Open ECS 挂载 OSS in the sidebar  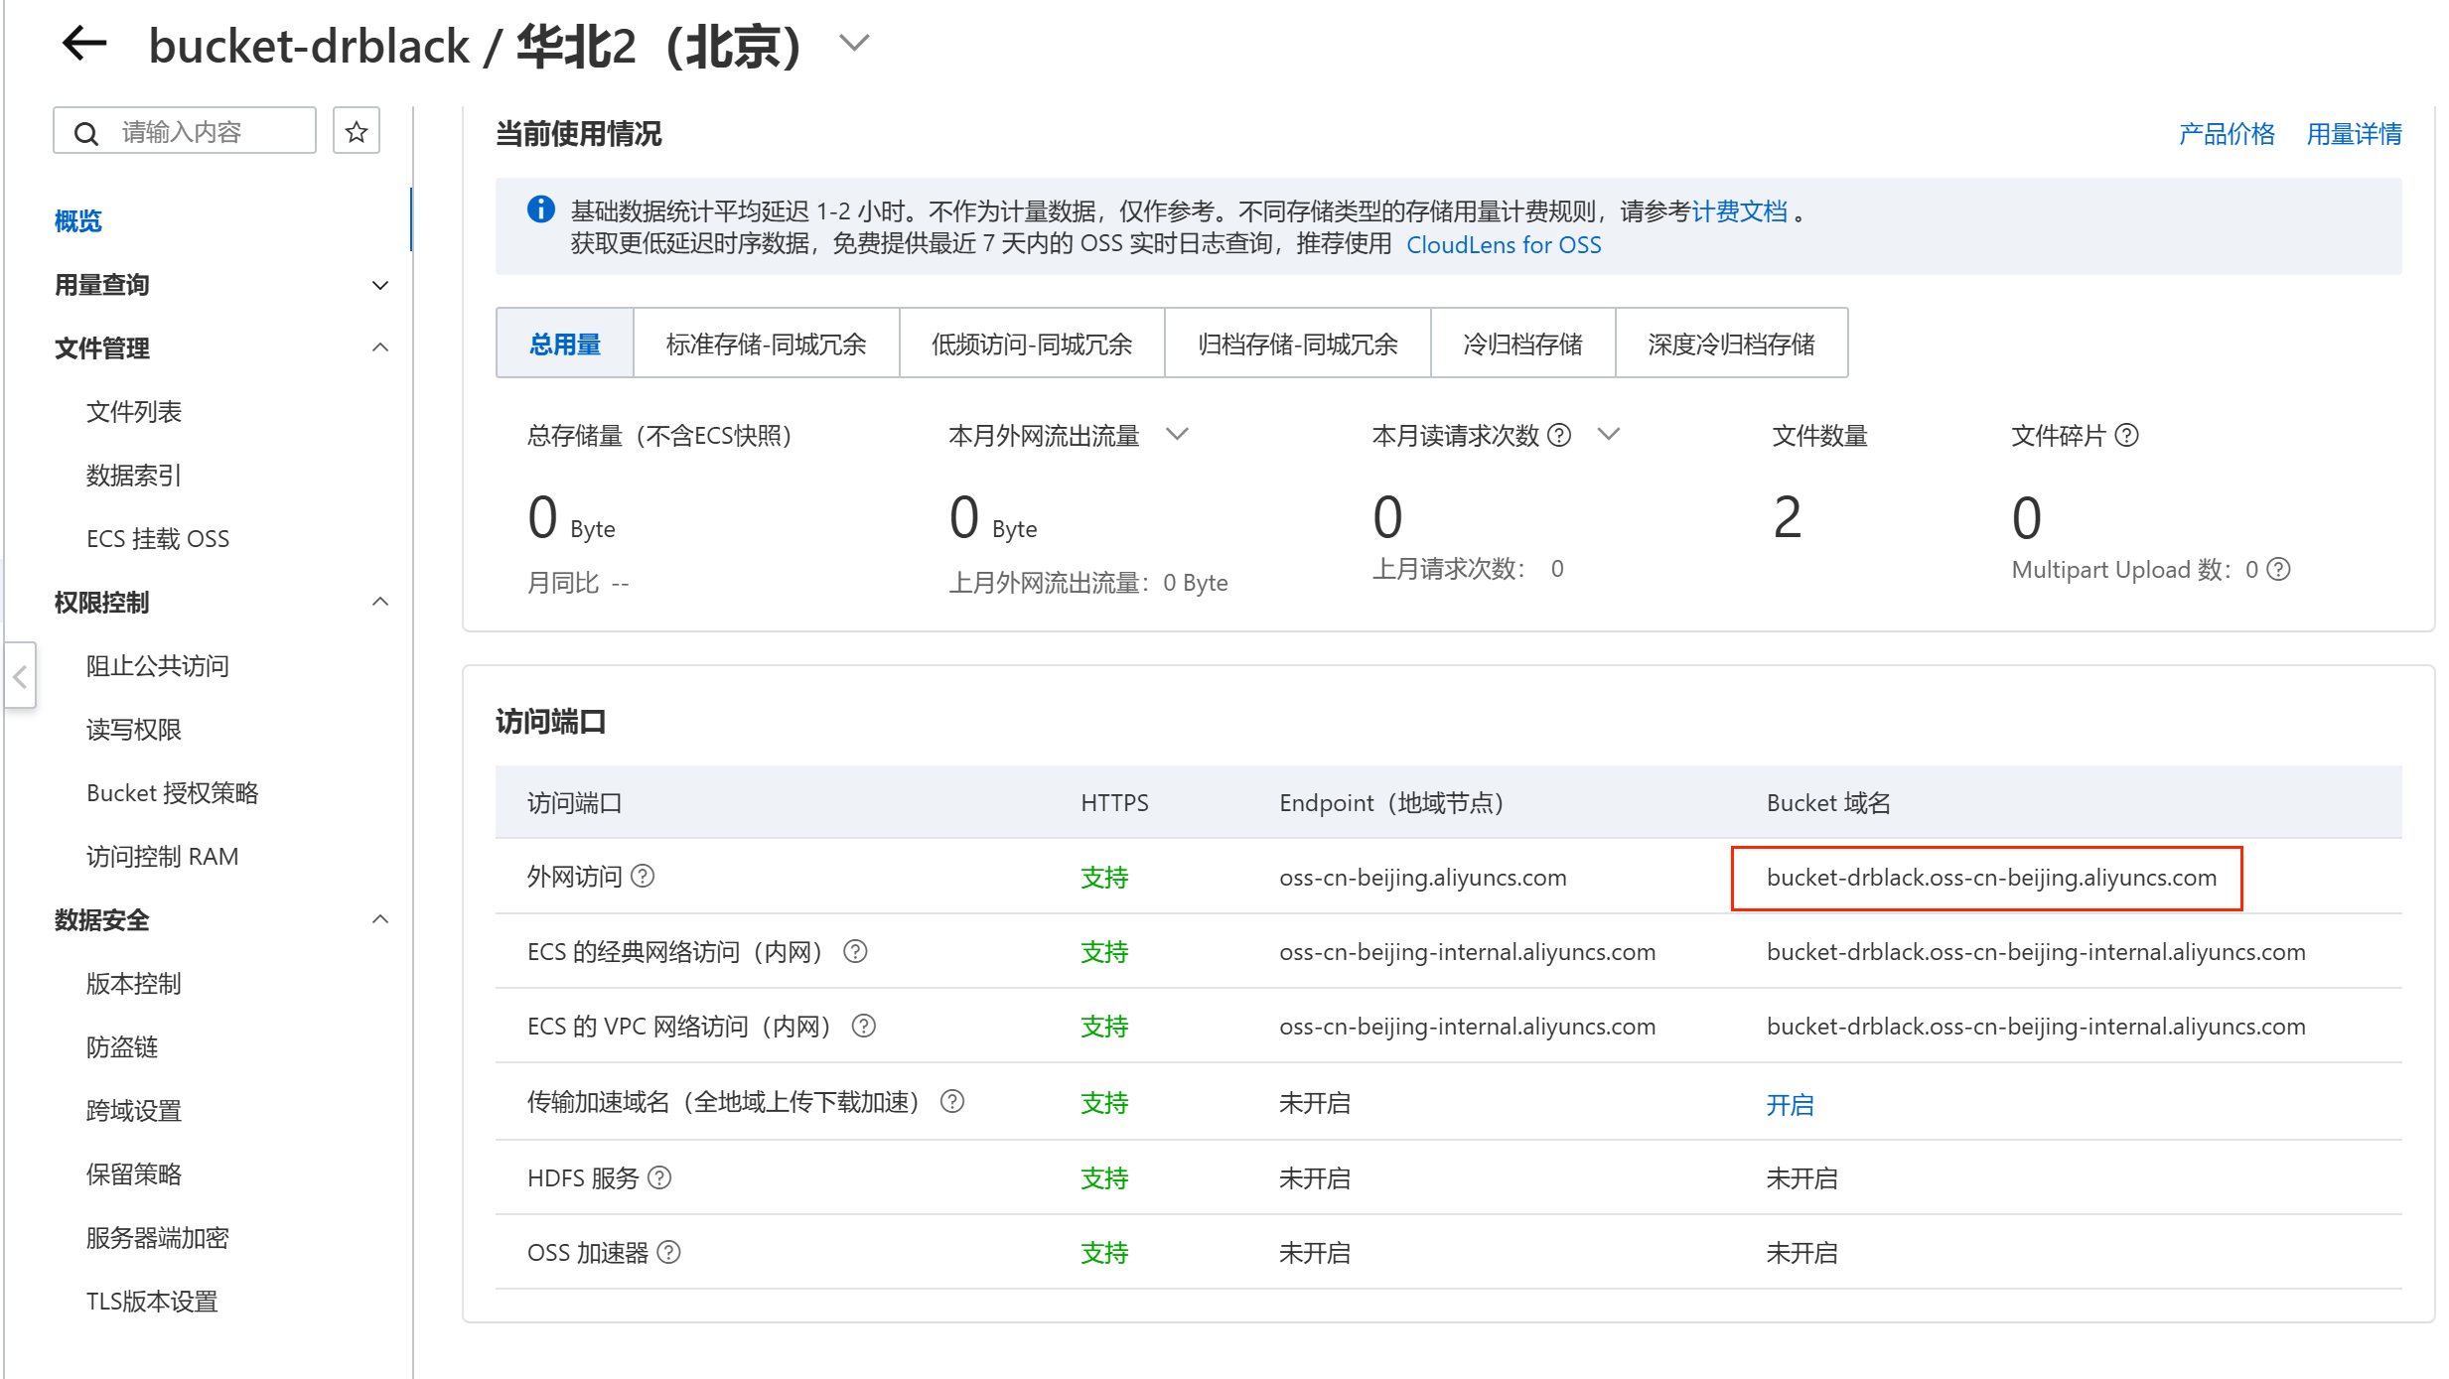[158, 539]
